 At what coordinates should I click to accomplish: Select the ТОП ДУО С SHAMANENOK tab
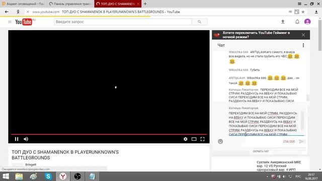click(x=118, y=4)
